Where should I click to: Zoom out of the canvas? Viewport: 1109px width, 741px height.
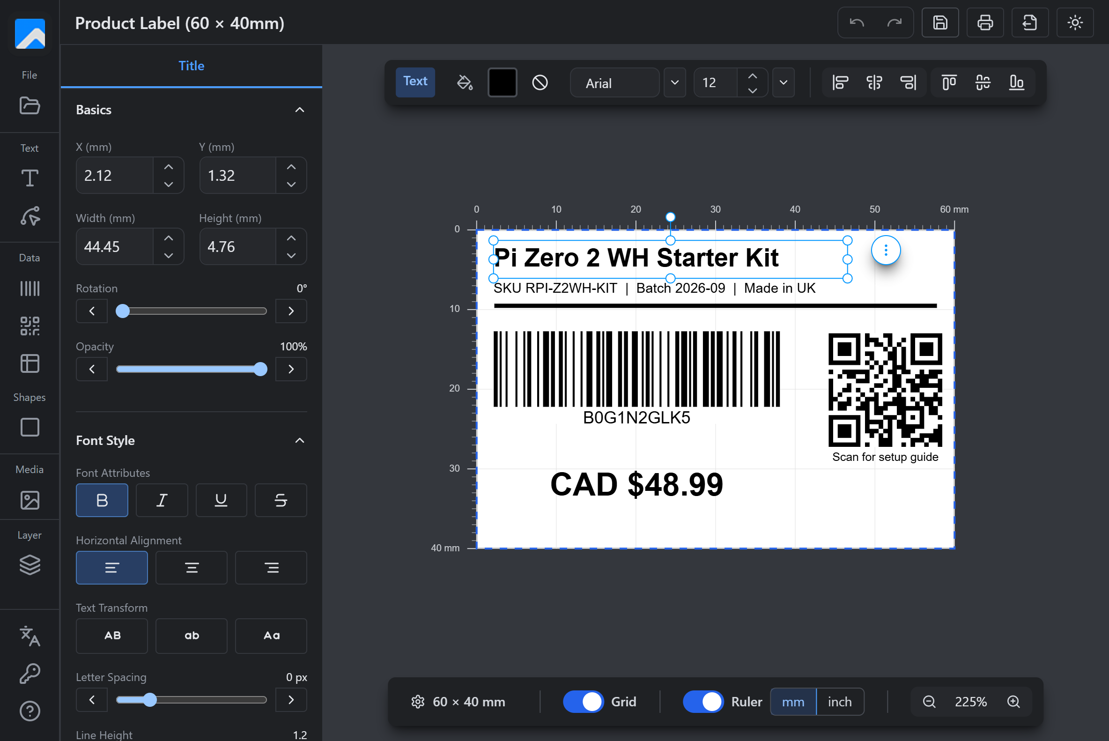click(x=929, y=702)
